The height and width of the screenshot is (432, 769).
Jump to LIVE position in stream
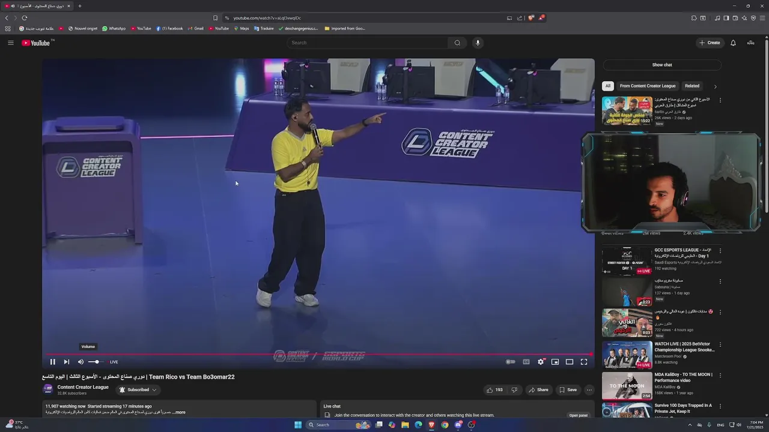pyautogui.click(x=114, y=362)
